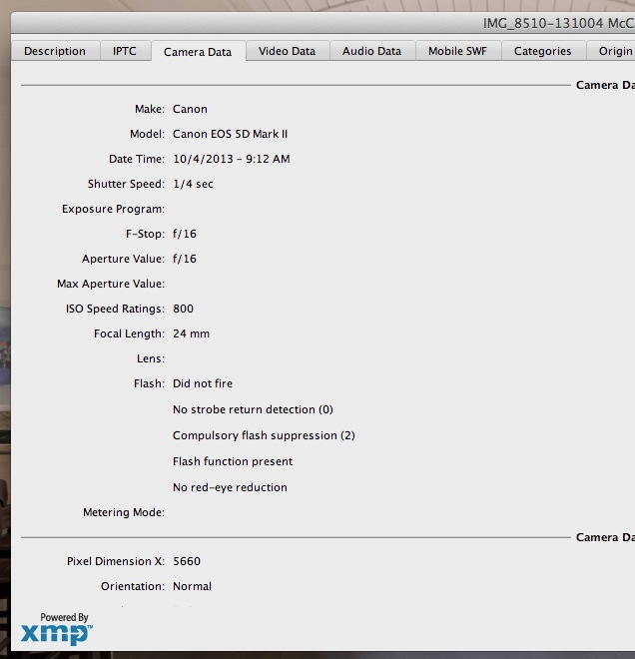Click the Compulsory flash suppression (2) line
635x659 pixels.
click(x=264, y=435)
